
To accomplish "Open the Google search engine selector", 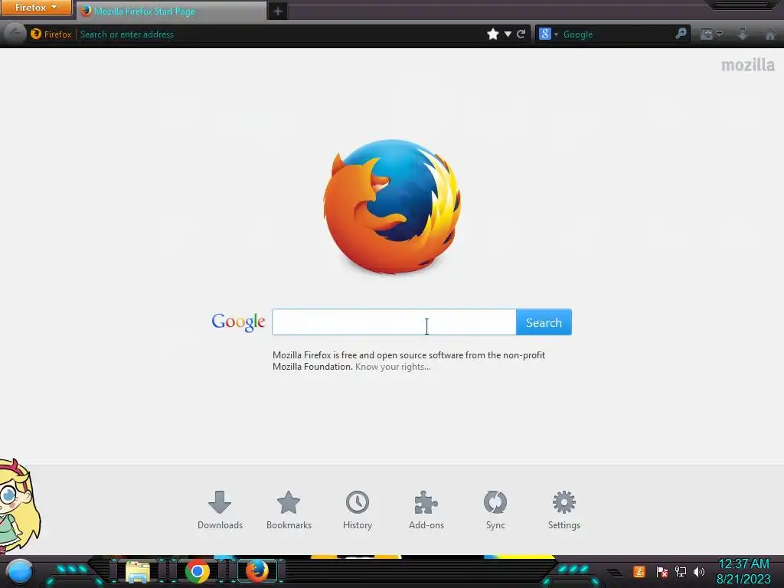I will 548,34.
